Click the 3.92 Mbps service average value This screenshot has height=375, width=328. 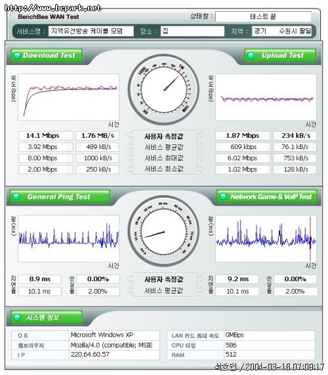click(46, 147)
